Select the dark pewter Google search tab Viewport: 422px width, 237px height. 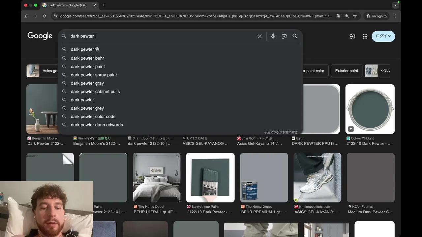click(x=69, y=5)
